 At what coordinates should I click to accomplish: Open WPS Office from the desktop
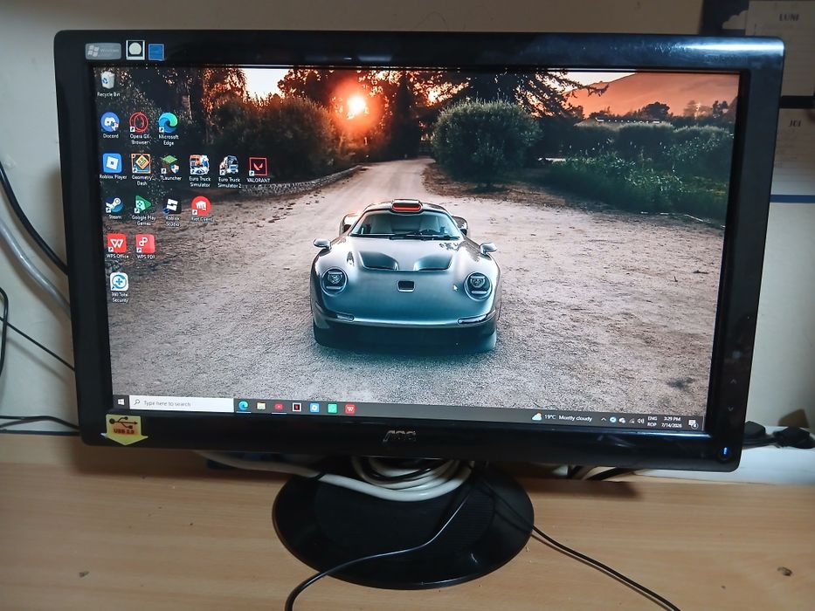point(117,246)
